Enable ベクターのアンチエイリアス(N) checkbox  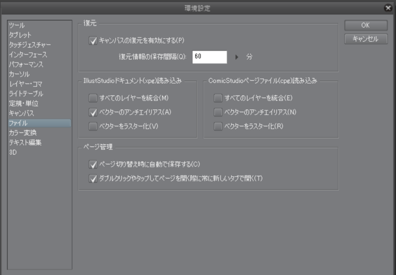218,112
